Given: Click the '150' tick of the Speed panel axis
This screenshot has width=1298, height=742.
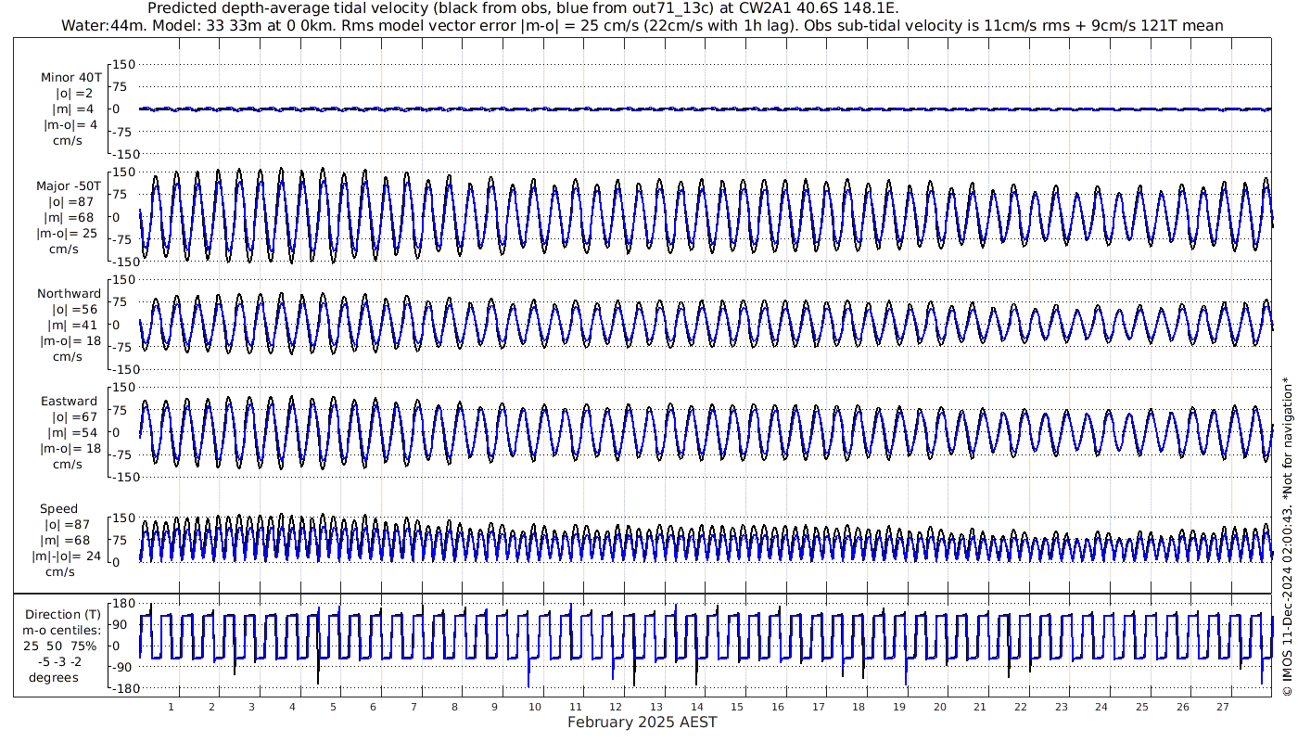Looking at the screenshot, I should (124, 518).
